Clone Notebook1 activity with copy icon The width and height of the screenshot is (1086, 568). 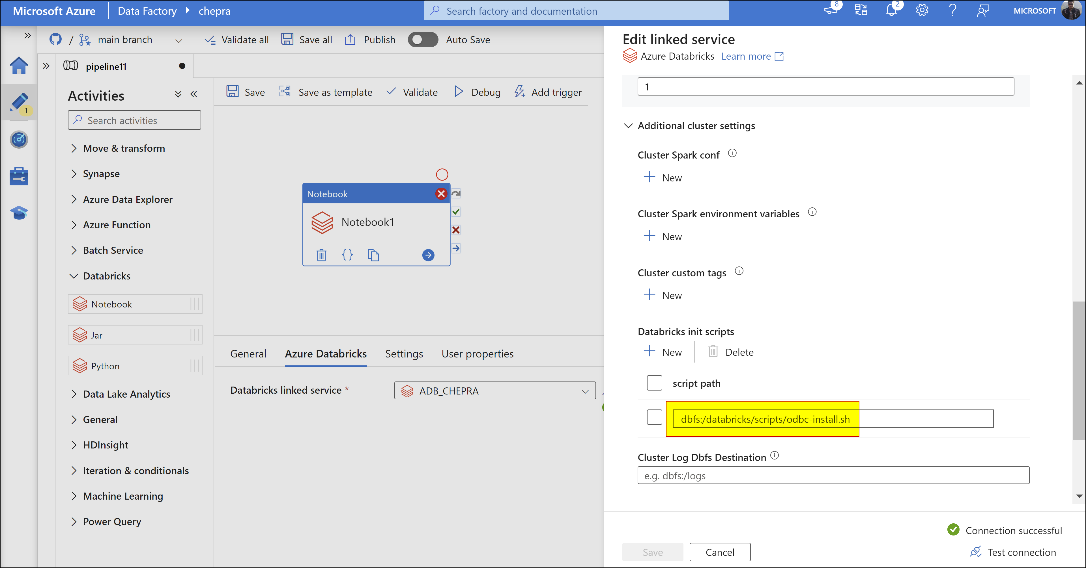pyautogui.click(x=373, y=255)
